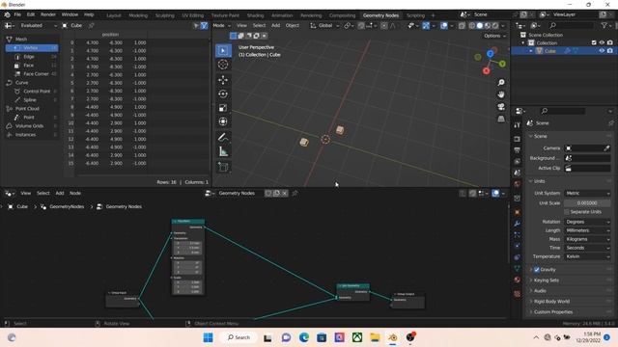Toggle the Separate Units checkbox
The height and width of the screenshot is (347, 618).
click(567, 212)
